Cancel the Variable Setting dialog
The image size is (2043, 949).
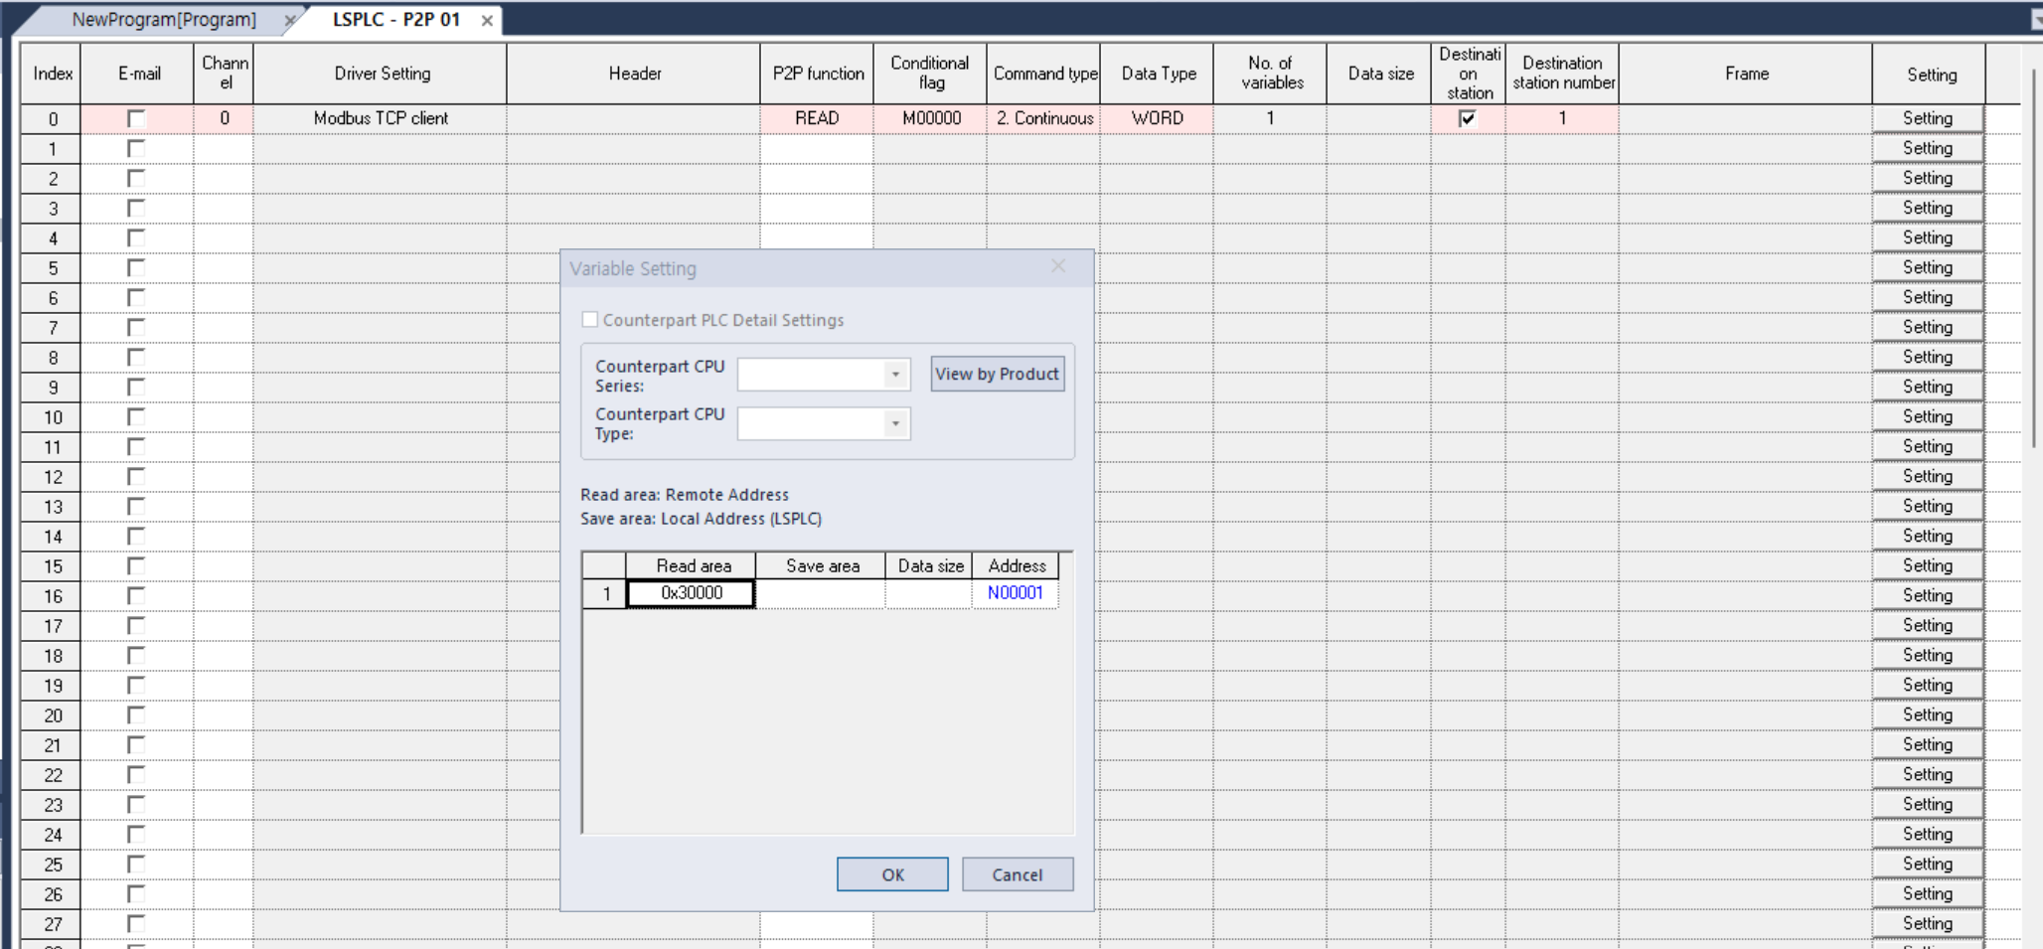[1017, 874]
